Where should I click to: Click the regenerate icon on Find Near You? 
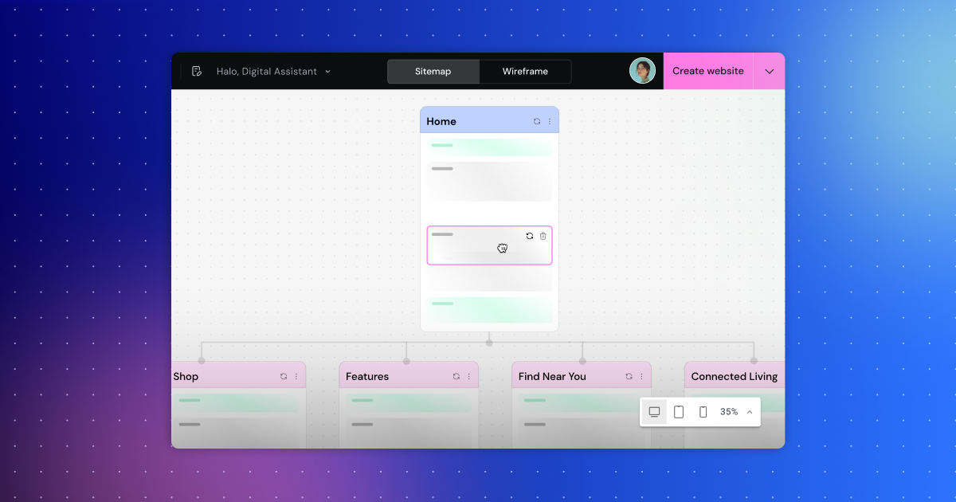click(629, 376)
